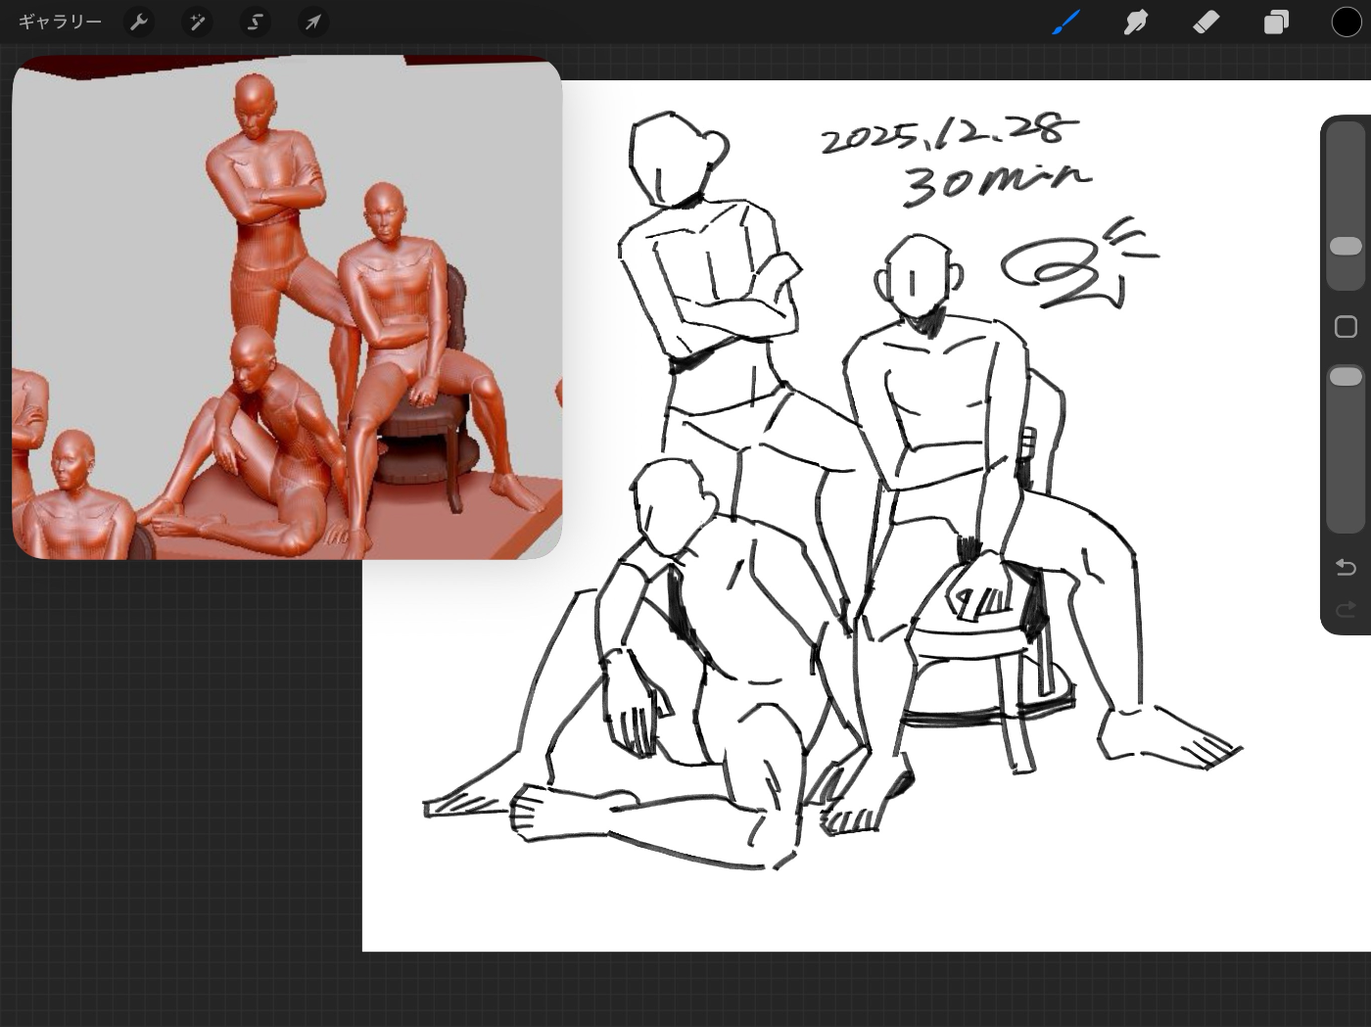Tap the handwritten 2025.12.28 date on canvas

[x=948, y=135]
